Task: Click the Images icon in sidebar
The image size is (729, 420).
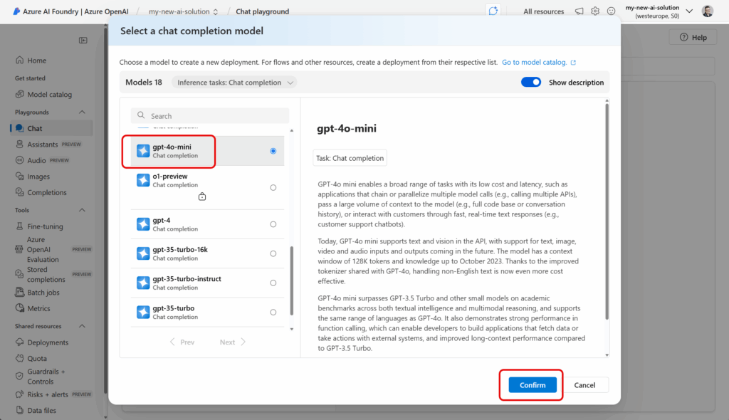Action: 19,177
